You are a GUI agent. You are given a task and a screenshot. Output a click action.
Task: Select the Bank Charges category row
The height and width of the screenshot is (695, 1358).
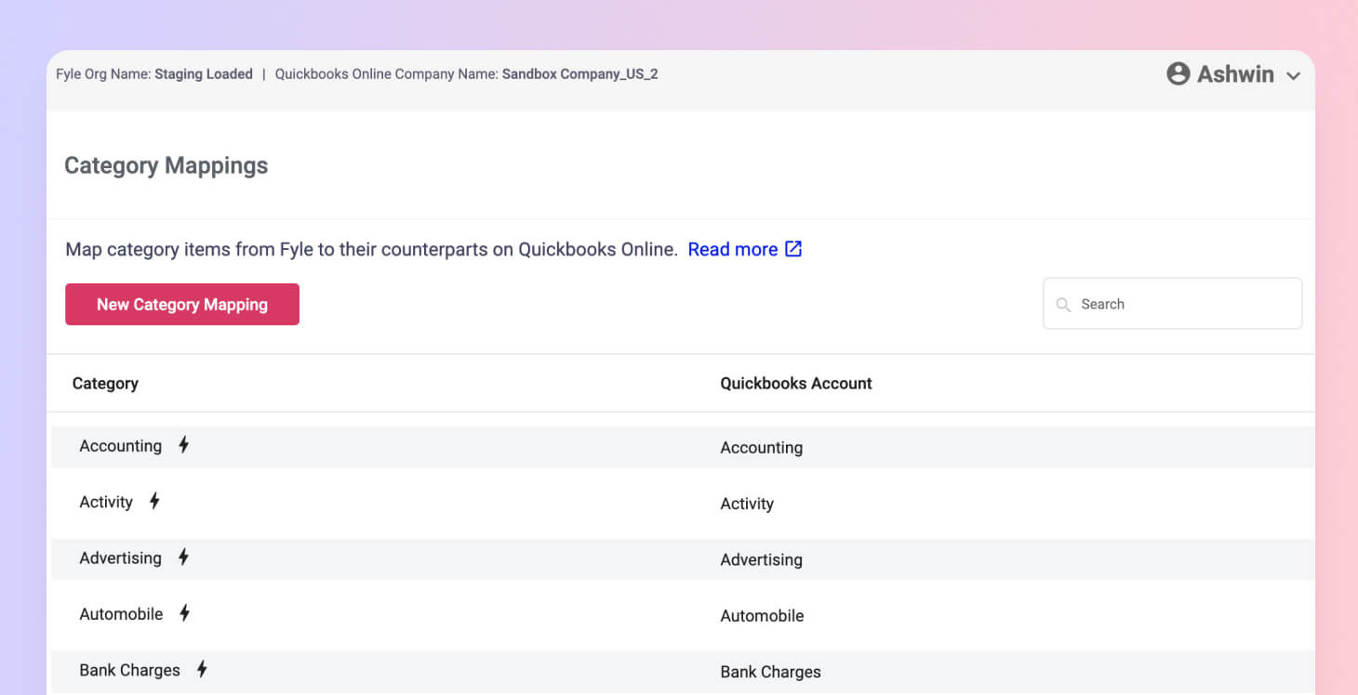(683, 671)
